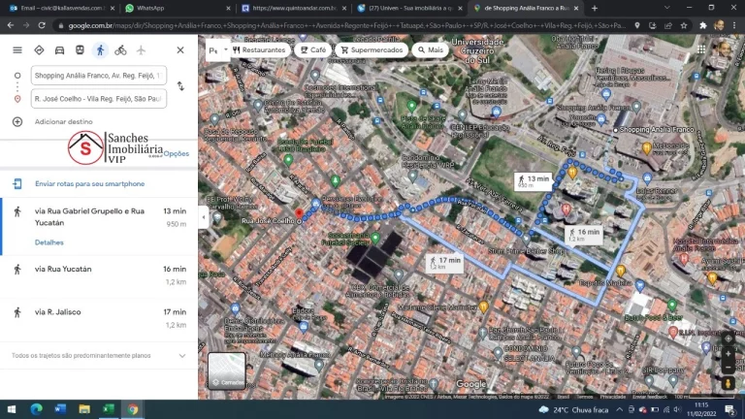This screenshot has height=419, width=745.
Task: Send routes to your smartphone
Action: pos(90,183)
